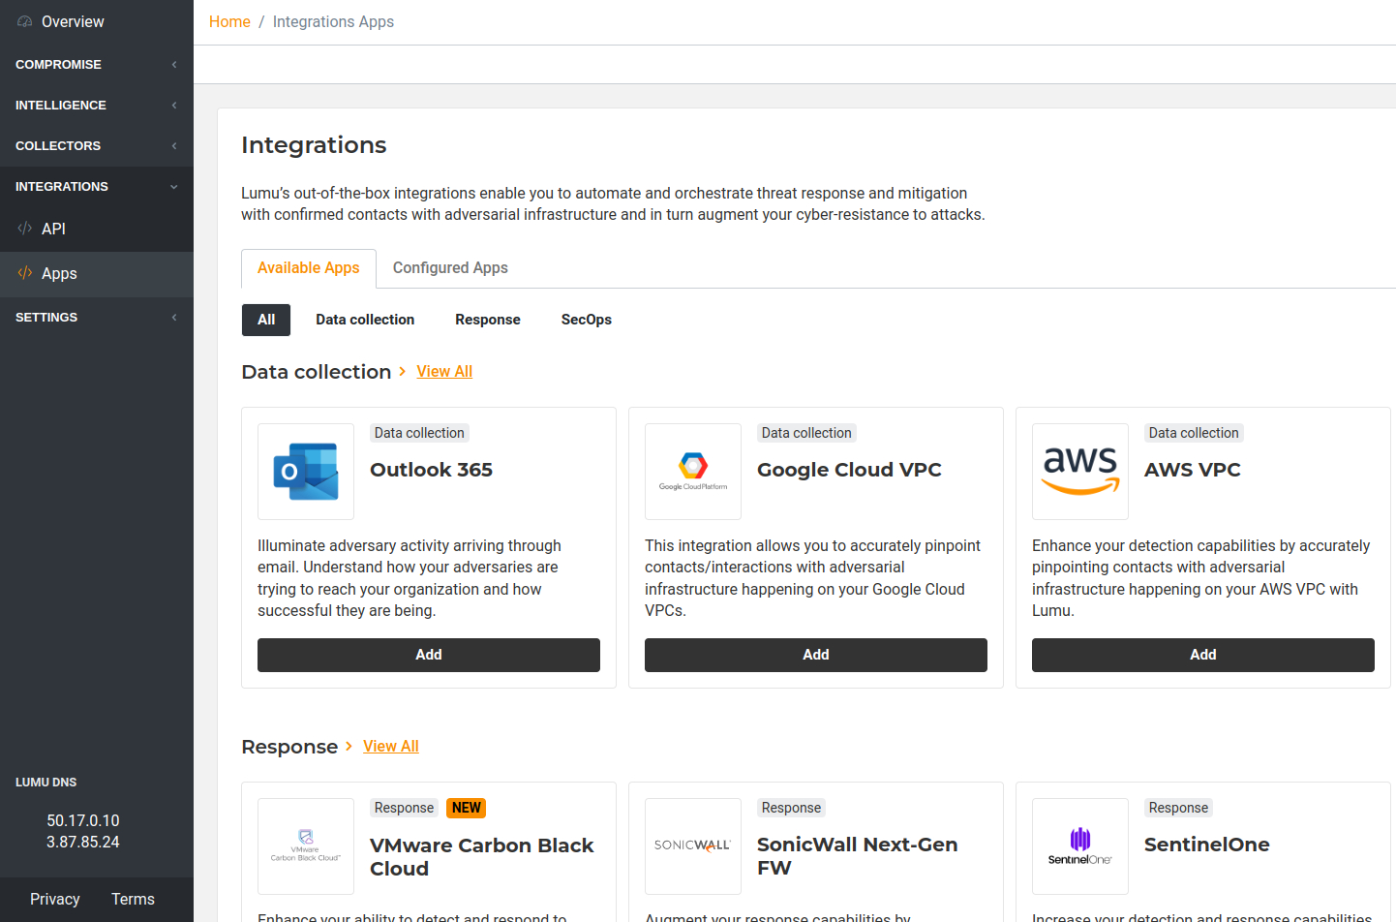Filter apps by SecOps category

(x=586, y=320)
